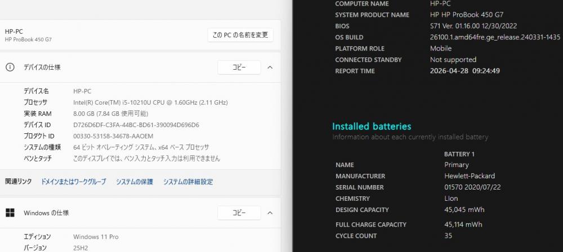Click HP ProBook 450 G7 subtitle in settings

click(28, 39)
